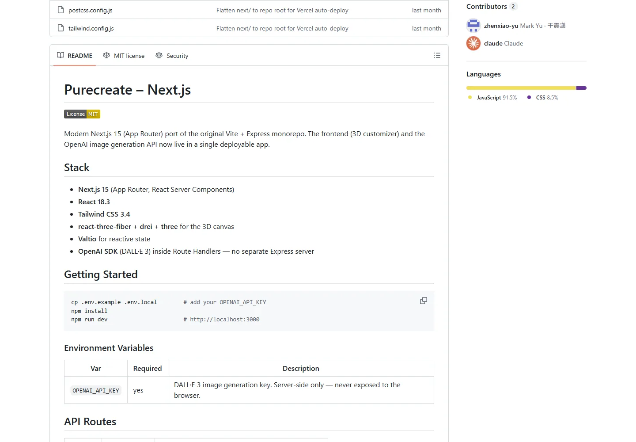Open the claude avatar
Image resolution: width=636 pixels, height=442 pixels.
coord(473,43)
